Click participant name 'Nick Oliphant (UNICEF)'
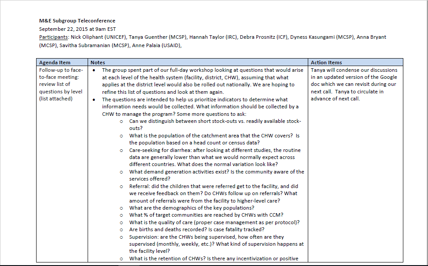This screenshot has width=428, height=266. coord(99,37)
